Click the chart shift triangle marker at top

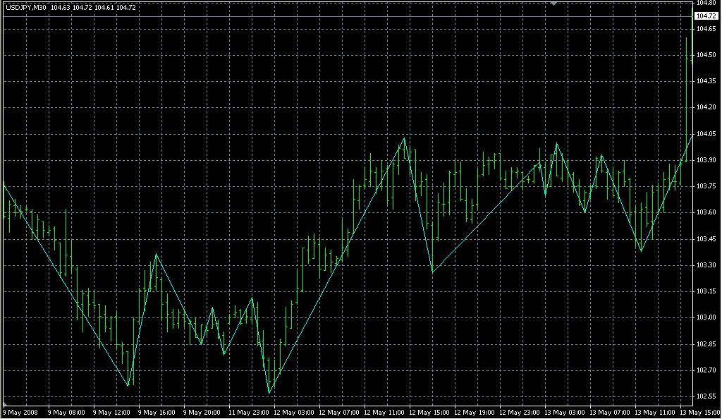click(x=554, y=4)
